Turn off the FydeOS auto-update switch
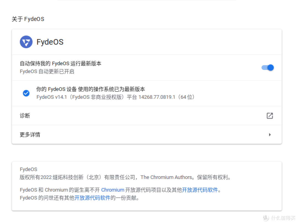 click(x=267, y=68)
